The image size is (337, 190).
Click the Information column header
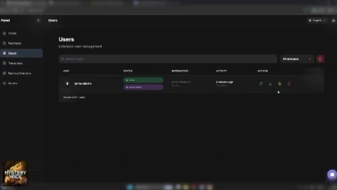(180, 71)
